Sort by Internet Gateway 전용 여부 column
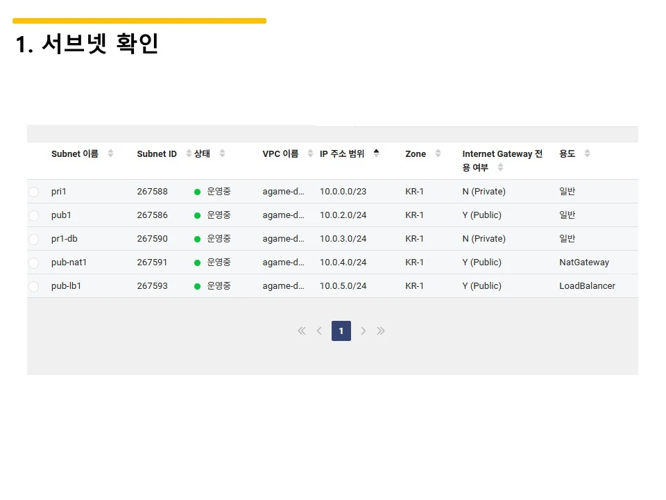This screenshot has height=500, width=666. pos(499,167)
